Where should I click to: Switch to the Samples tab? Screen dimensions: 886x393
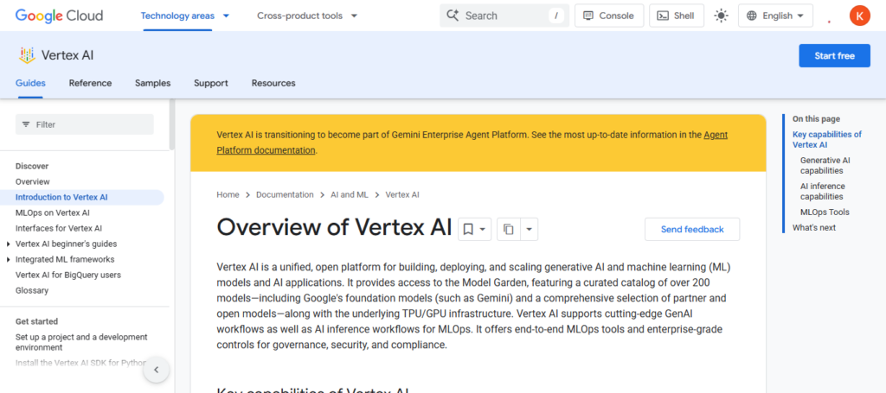click(x=152, y=83)
